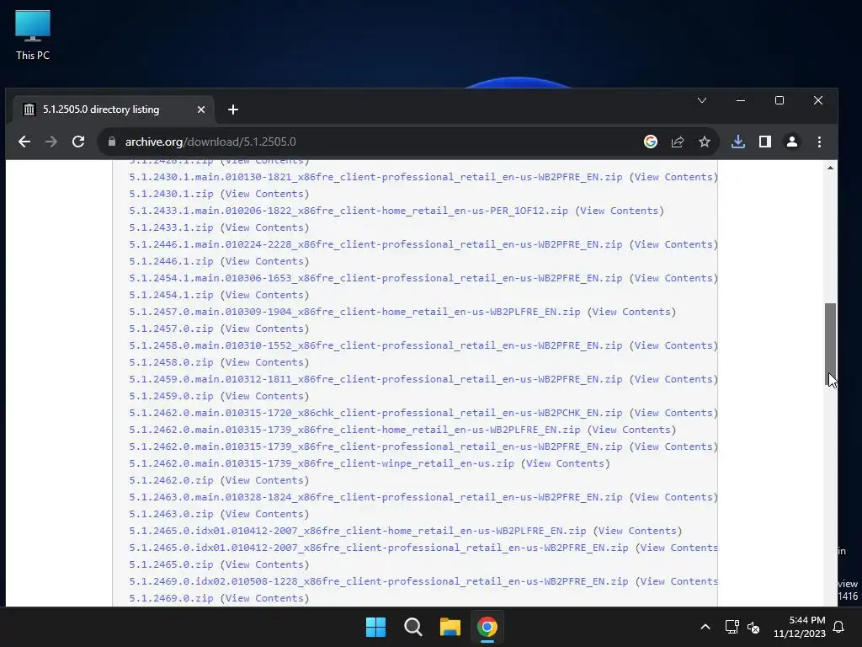862x647 pixels.
Task: Share this page via share icon
Action: (678, 142)
